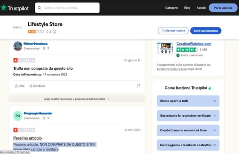
Task: Share the review with Condividi
Action: (37, 86)
